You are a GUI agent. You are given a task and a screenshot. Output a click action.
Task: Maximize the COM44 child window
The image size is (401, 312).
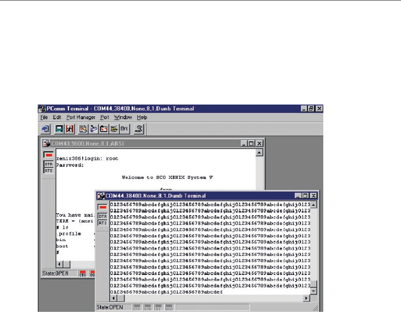pos(305,196)
